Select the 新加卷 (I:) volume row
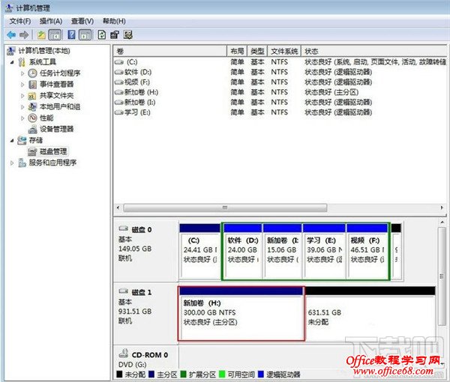The width and height of the screenshot is (450, 382). 280,102
